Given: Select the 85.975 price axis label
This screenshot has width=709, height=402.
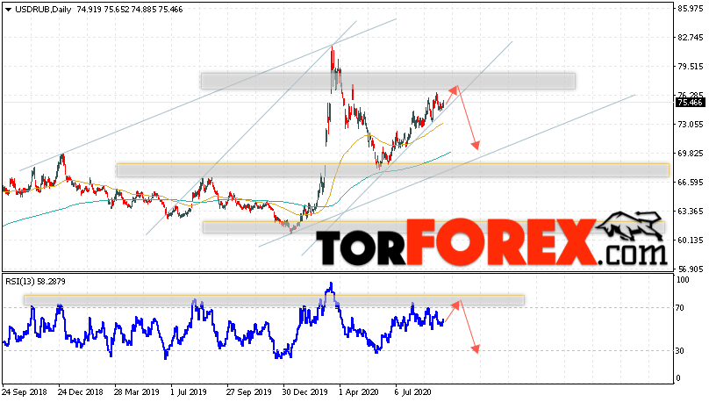Looking at the screenshot, I should coord(691,9).
